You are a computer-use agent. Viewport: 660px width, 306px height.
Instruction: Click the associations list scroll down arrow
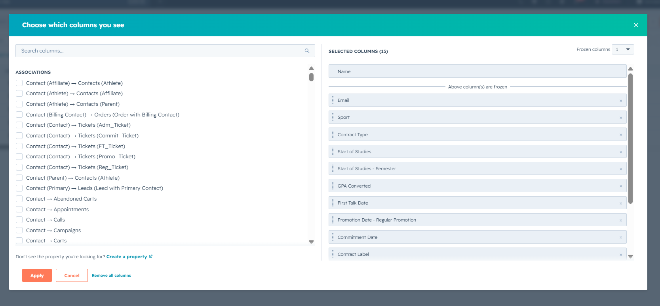(311, 242)
